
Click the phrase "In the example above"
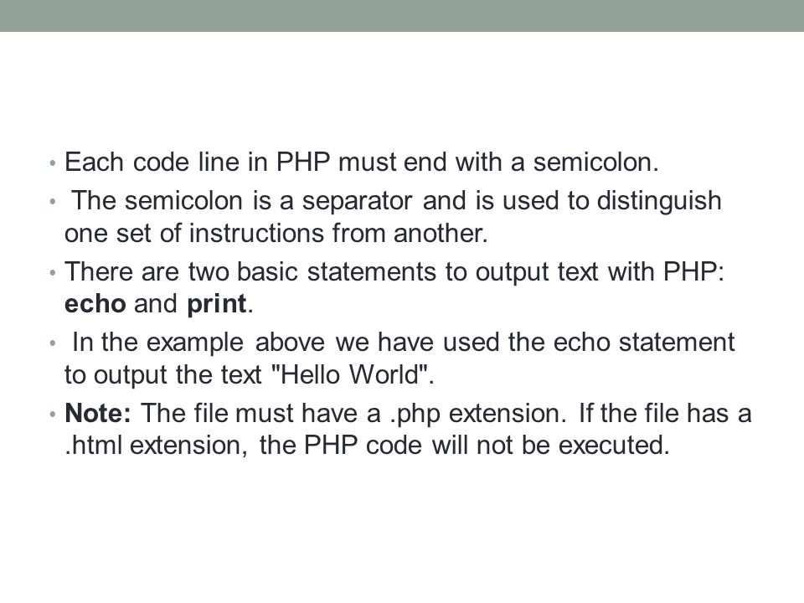tap(198, 343)
